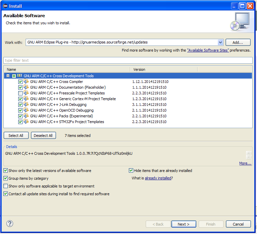The width and height of the screenshot is (257, 234).
Task: Maximize the Install dialog window
Action: [x=242, y=6]
